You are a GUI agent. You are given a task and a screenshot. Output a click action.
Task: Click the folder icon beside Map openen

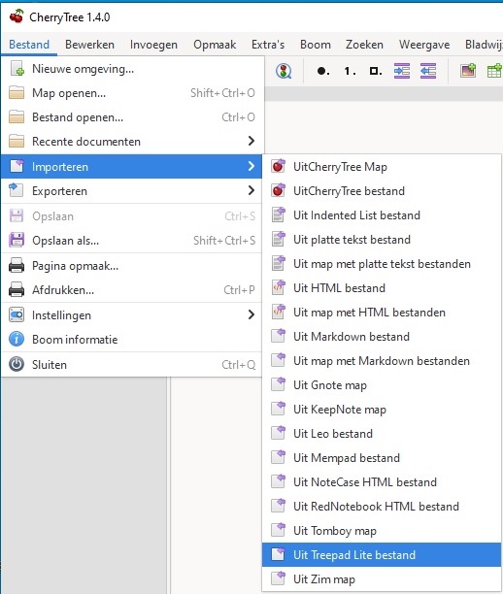tap(17, 93)
